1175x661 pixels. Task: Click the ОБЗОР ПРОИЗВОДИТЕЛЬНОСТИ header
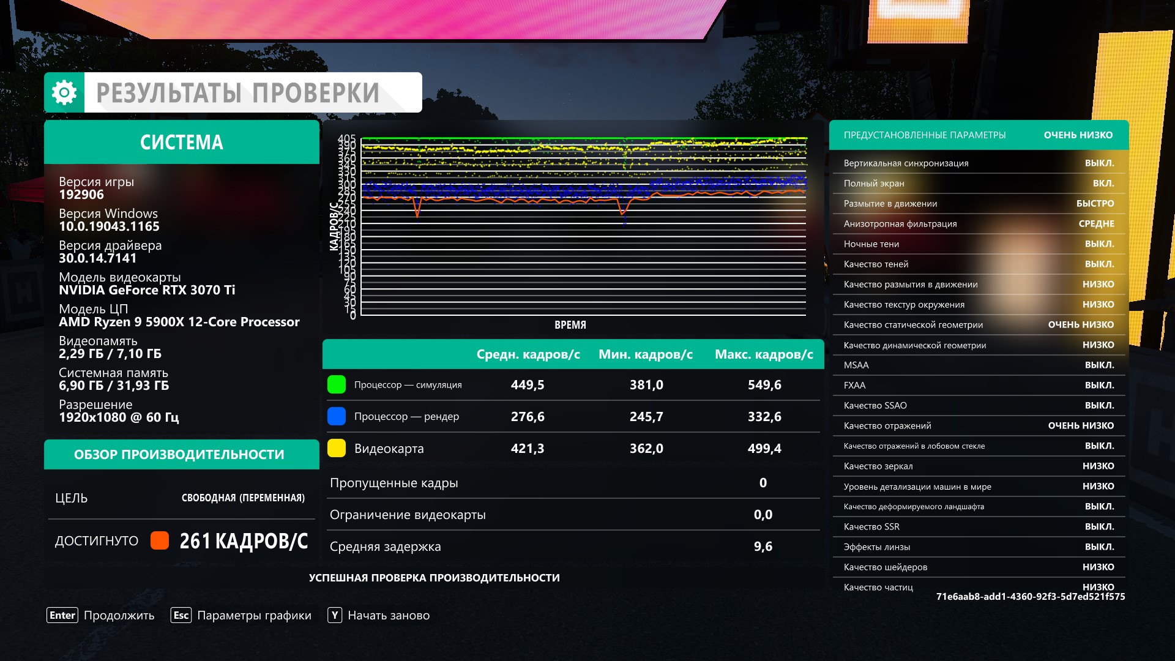coord(179,454)
